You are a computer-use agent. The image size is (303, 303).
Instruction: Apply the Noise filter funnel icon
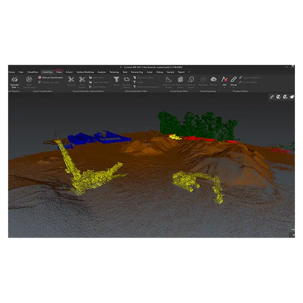pos(116,80)
